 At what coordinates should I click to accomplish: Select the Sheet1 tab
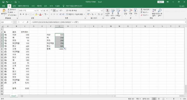click(14, 96)
